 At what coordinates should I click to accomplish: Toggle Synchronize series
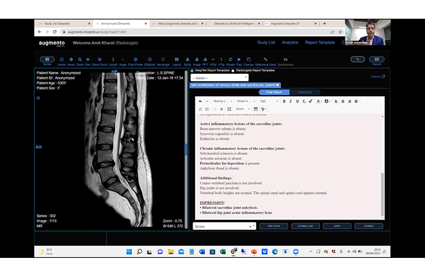tap(286, 61)
